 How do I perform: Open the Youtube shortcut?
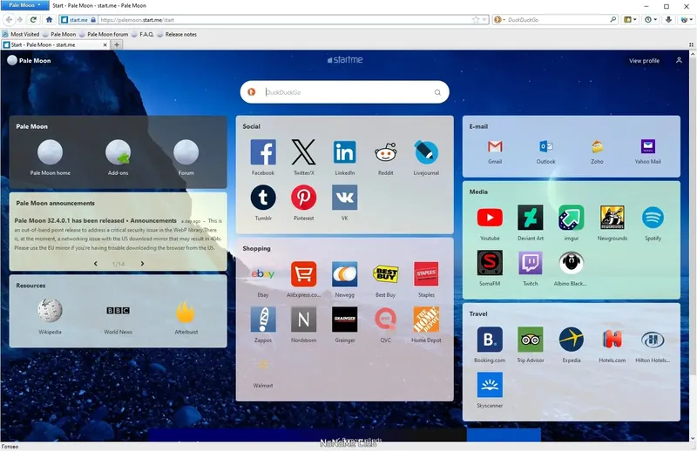pos(490,218)
